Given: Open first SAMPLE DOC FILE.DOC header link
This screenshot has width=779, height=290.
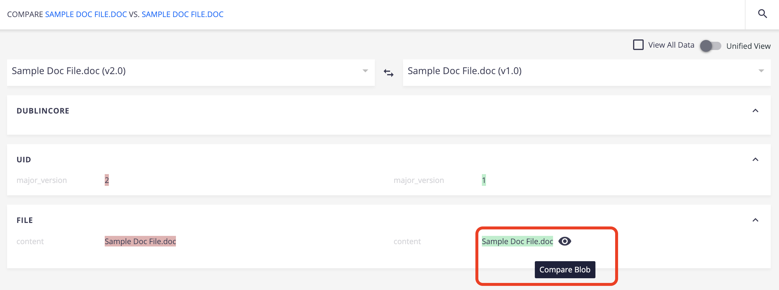Looking at the screenshot, I should (86, 14).
